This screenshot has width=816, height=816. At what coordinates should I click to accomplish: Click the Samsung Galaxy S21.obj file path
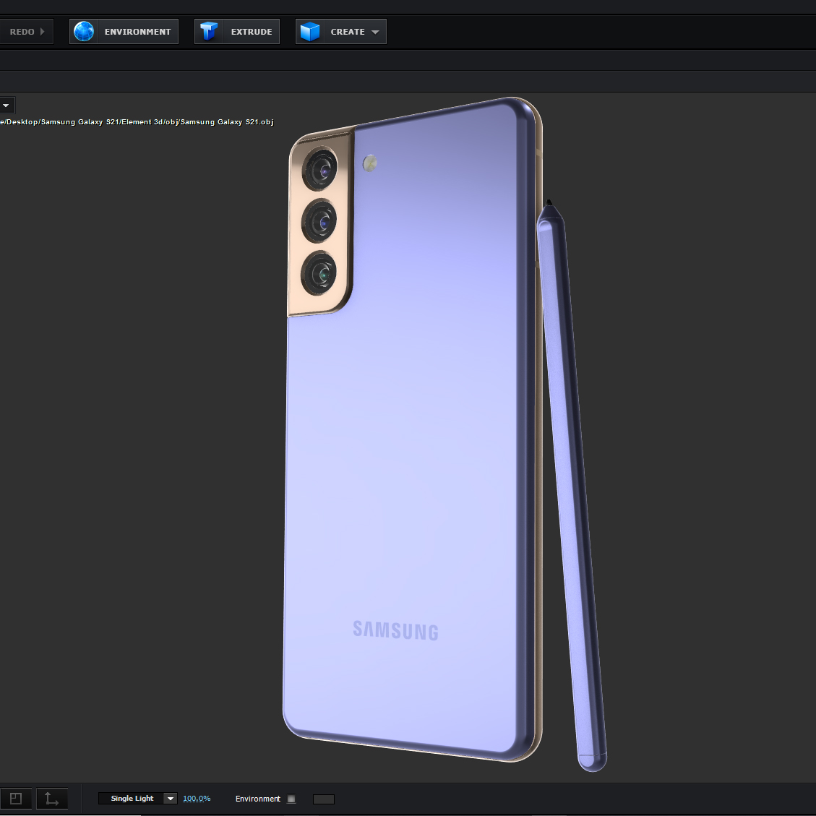(x=137, y=122)
